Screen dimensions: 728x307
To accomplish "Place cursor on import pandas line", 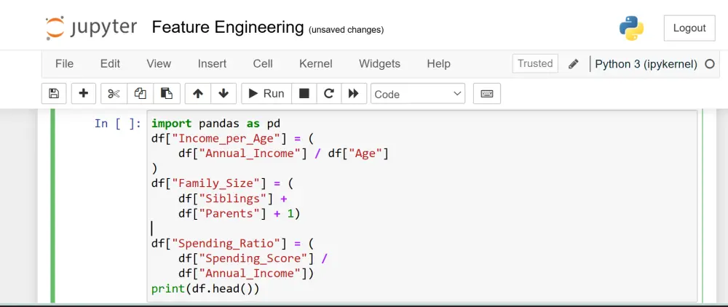I will click(x=216, y=124).
